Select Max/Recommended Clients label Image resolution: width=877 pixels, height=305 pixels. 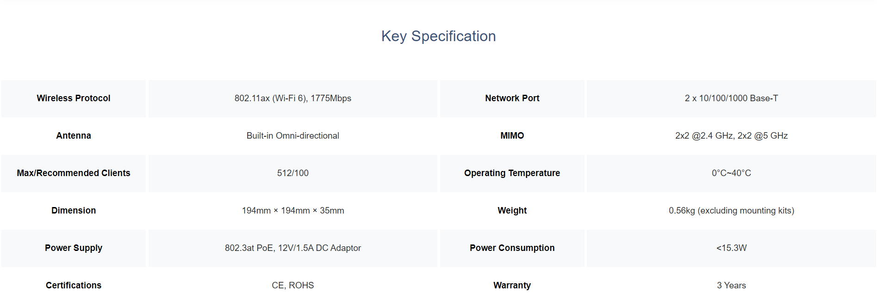pos(74,173)
